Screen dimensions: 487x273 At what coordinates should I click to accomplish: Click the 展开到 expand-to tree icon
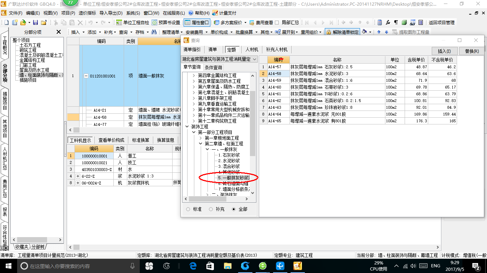[278, 32]
